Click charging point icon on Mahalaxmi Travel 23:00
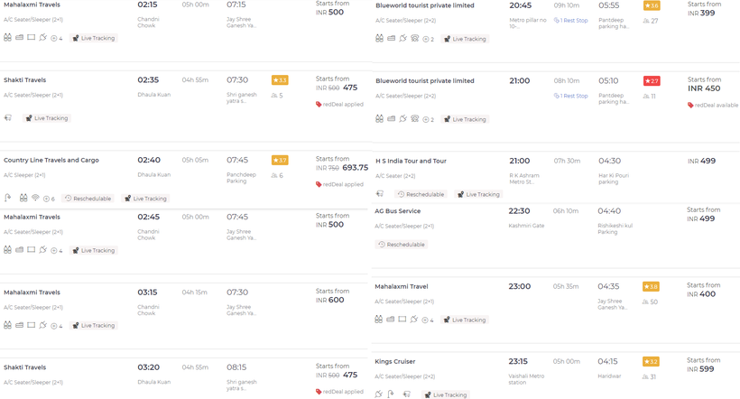Image resolution: width=740 pixels, height=399 pixels. [x=414, y=320]
